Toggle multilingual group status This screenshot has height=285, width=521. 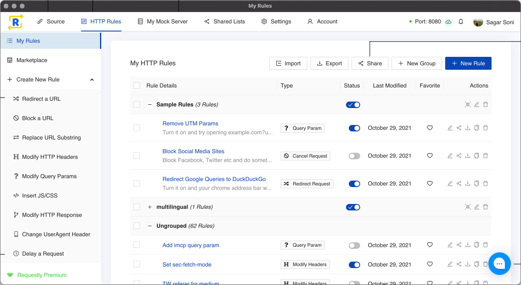[x=353, y=207]
